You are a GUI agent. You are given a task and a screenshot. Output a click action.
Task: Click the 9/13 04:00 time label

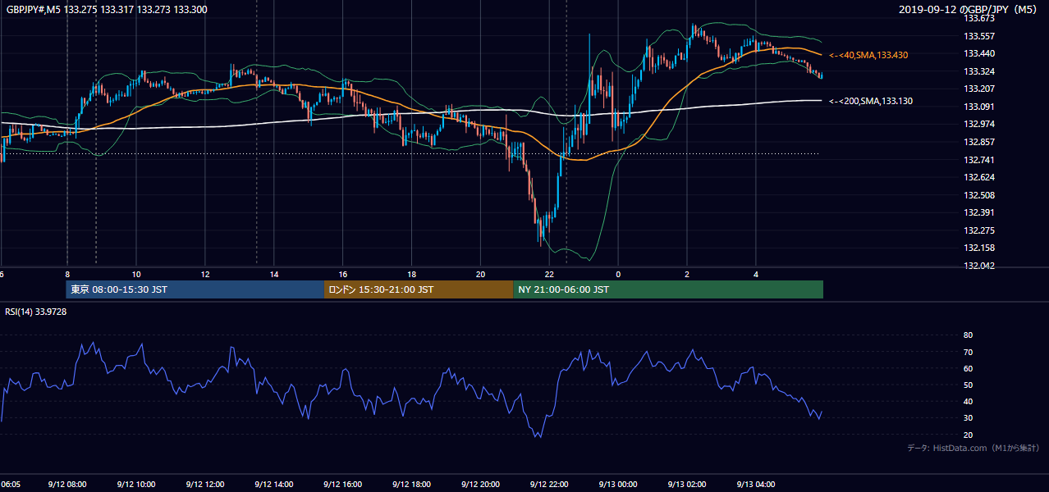point(757,485)
